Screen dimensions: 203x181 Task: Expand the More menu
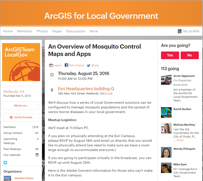tap(94, 31)
